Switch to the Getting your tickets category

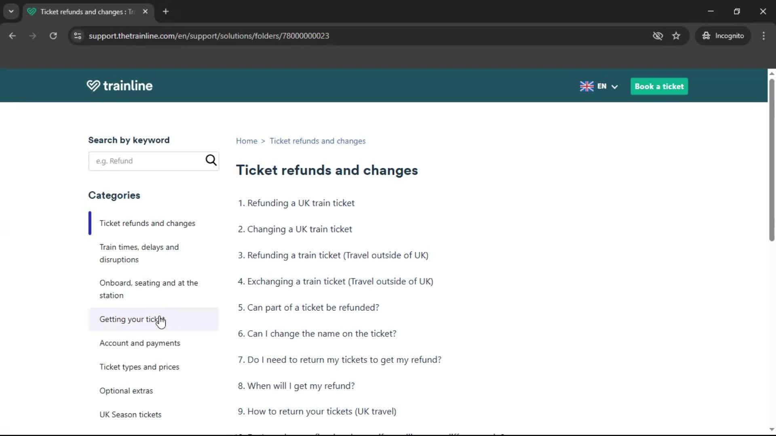(x=131, y=319)
